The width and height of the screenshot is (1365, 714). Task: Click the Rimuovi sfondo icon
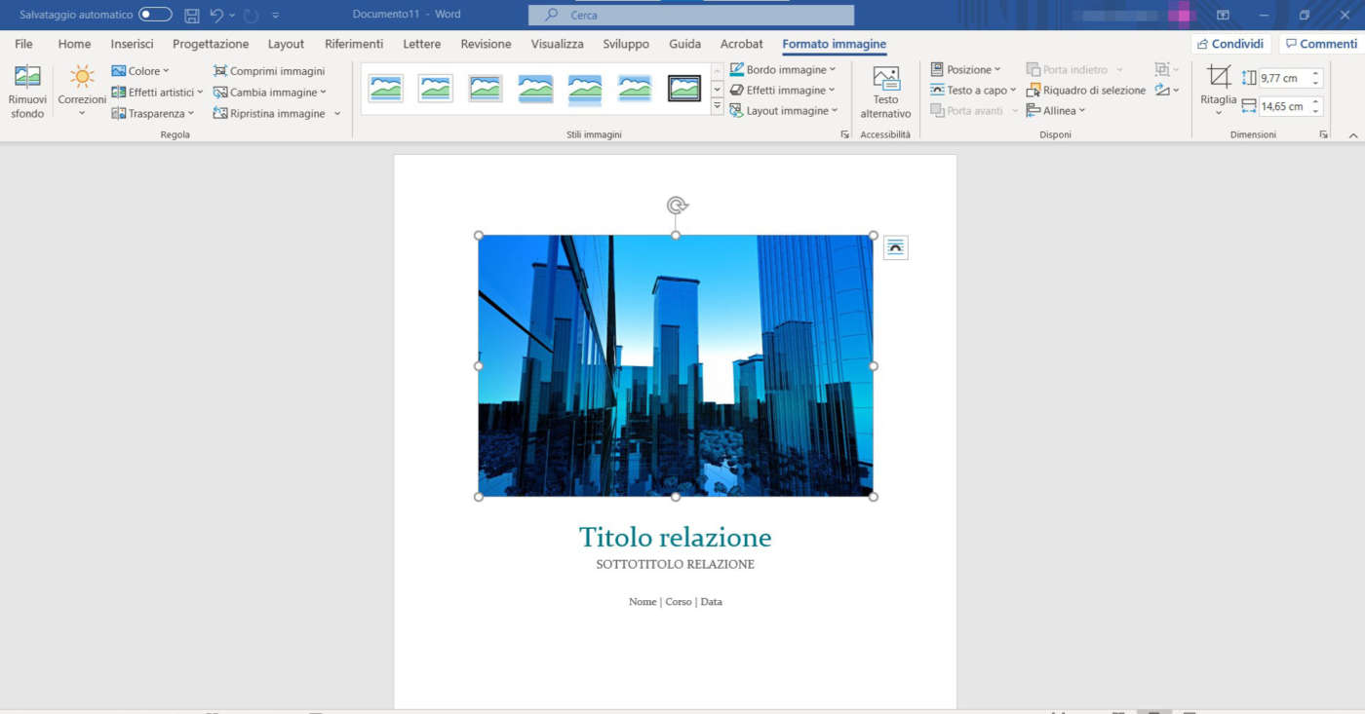(27, 78)
